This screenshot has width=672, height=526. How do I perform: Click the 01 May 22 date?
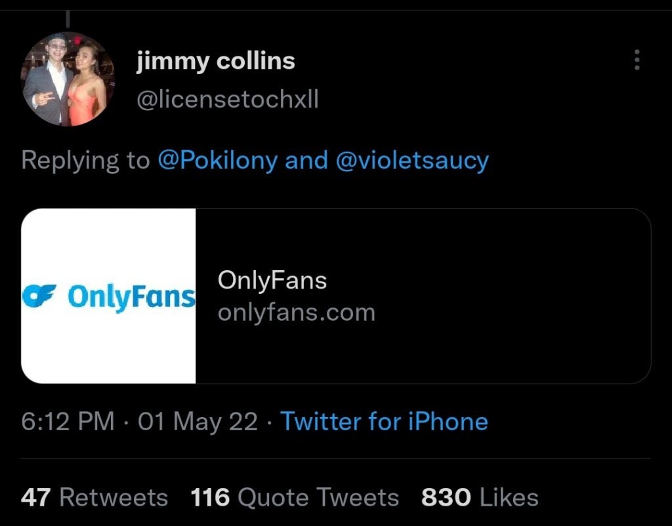tap(198, 422)
